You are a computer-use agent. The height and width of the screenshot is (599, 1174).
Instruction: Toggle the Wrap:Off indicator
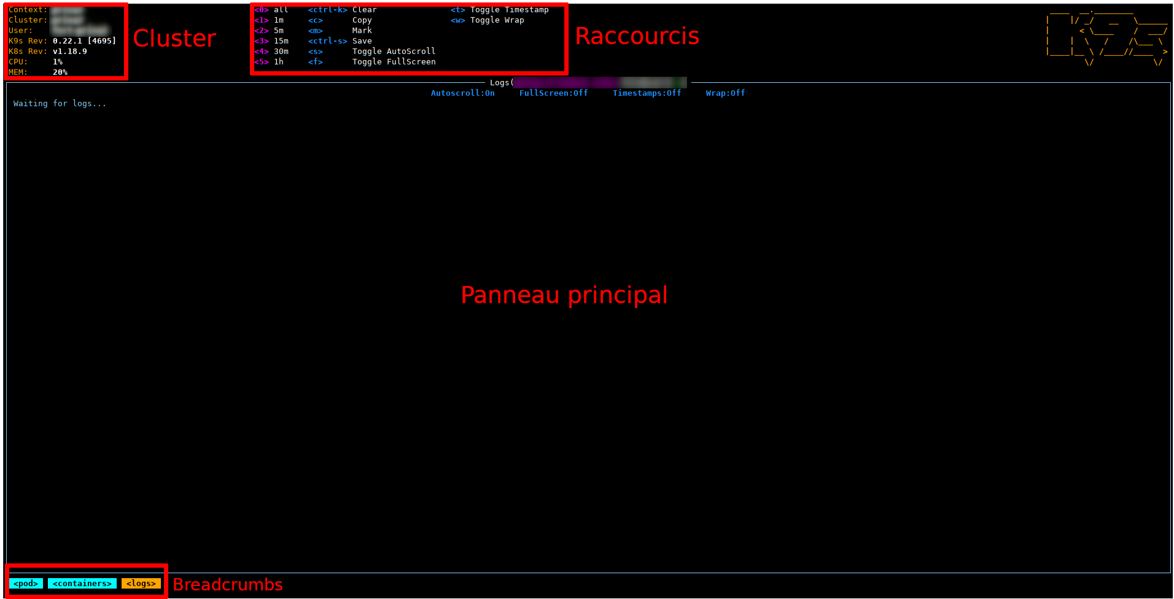pos(725,93)
